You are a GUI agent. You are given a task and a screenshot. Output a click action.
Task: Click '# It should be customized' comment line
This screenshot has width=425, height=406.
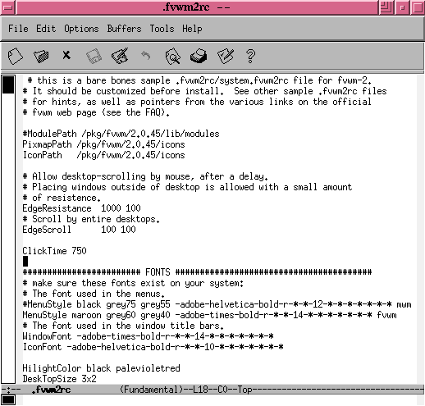(204, 91)
